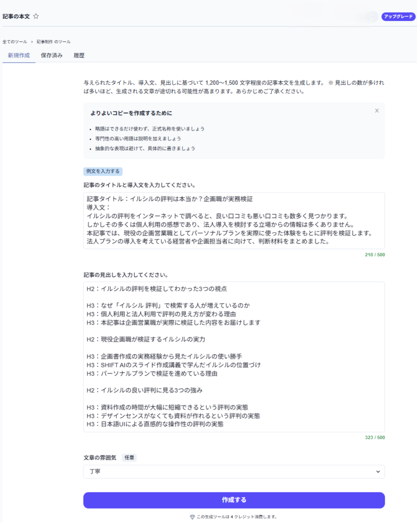Click the 任意 badge next to 文章の雰囲気

[129, 458]
